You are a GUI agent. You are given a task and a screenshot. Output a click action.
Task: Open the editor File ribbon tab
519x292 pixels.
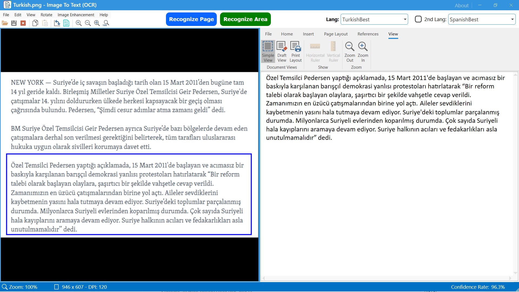(268, 34)
